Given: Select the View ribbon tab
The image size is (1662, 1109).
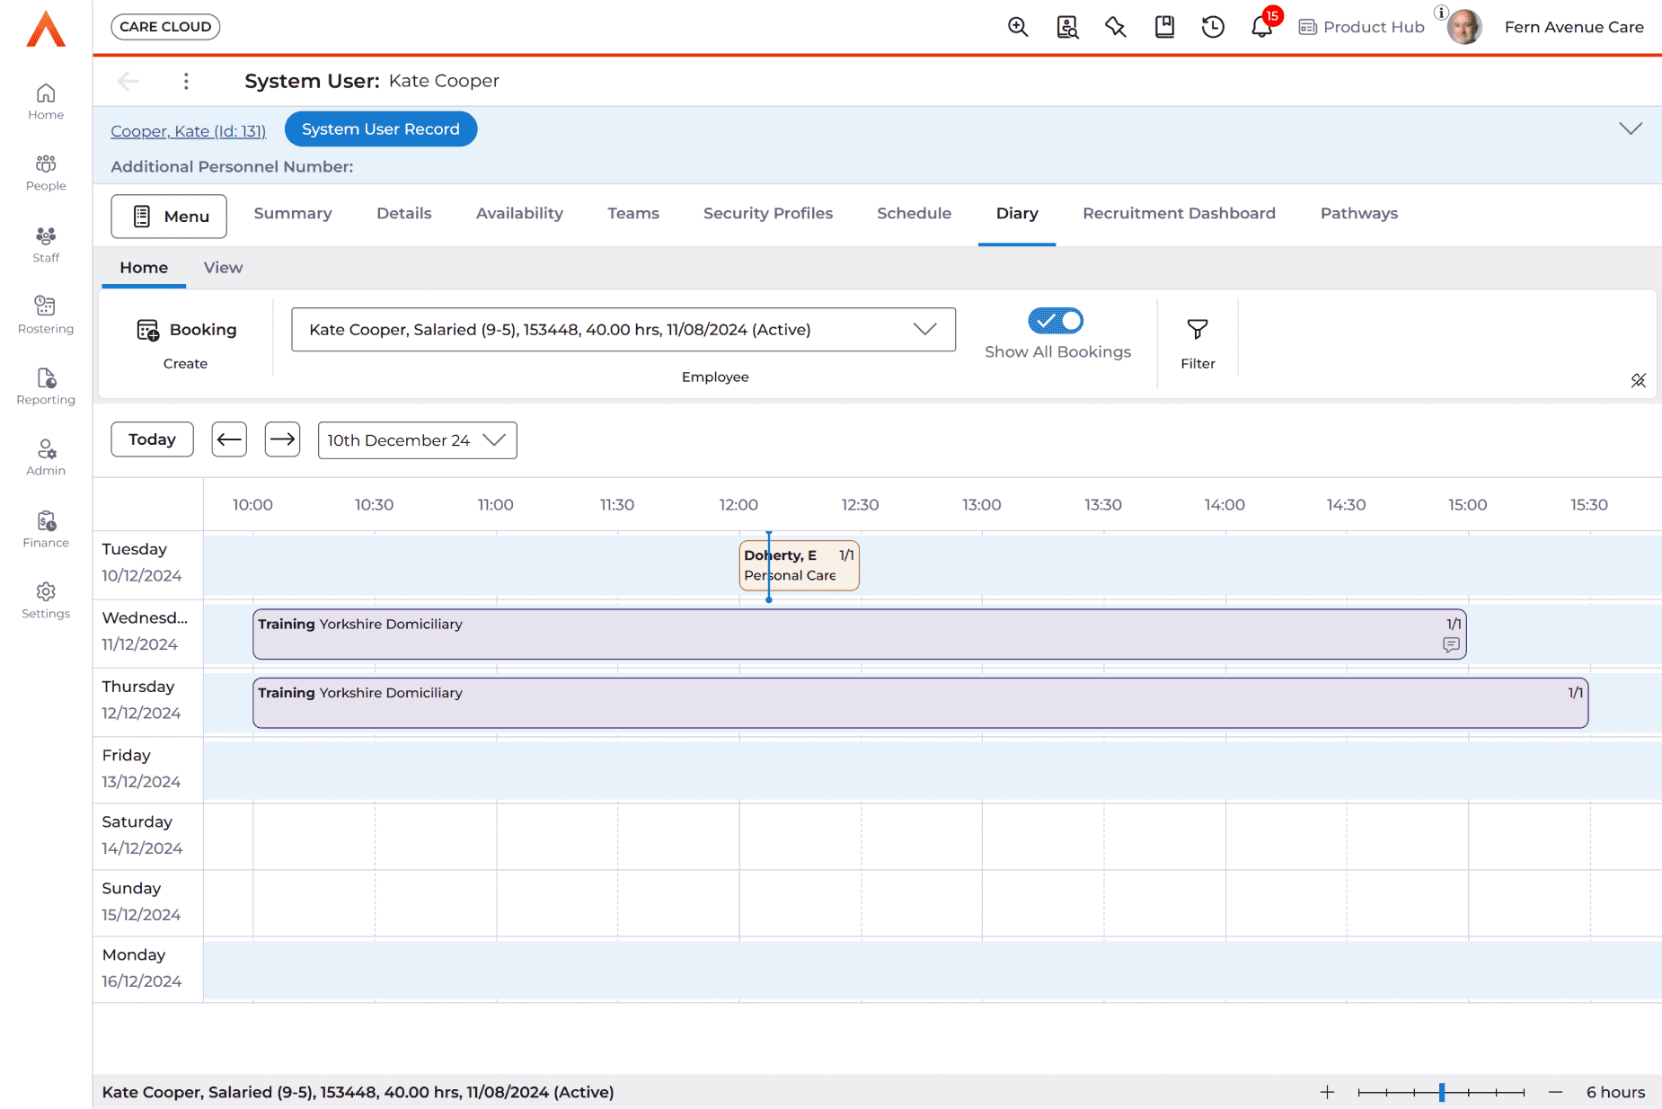Looking at the screenshot, I should tap(223, 268).
